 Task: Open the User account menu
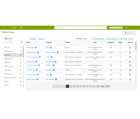coord(128,27)
